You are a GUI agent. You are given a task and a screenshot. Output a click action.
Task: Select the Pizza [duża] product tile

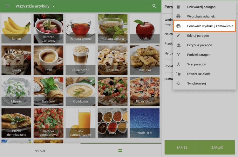coord(145,91)
